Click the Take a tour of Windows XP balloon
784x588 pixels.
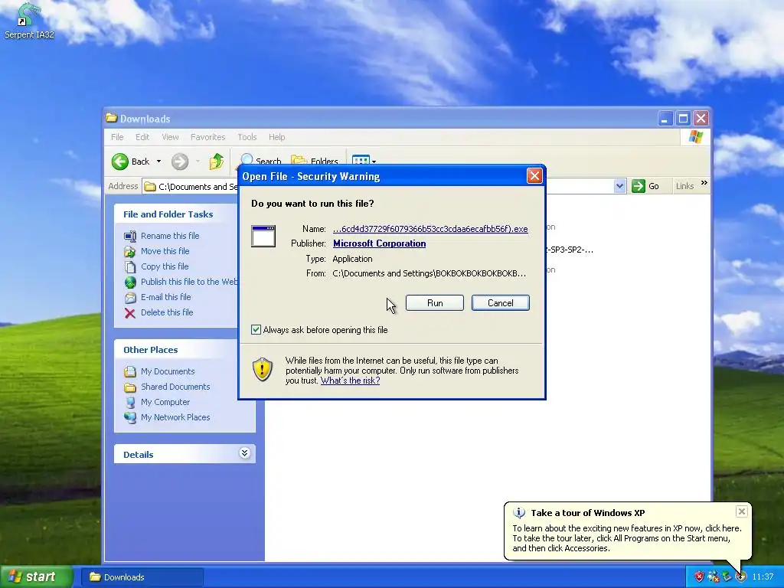(628, 531)
